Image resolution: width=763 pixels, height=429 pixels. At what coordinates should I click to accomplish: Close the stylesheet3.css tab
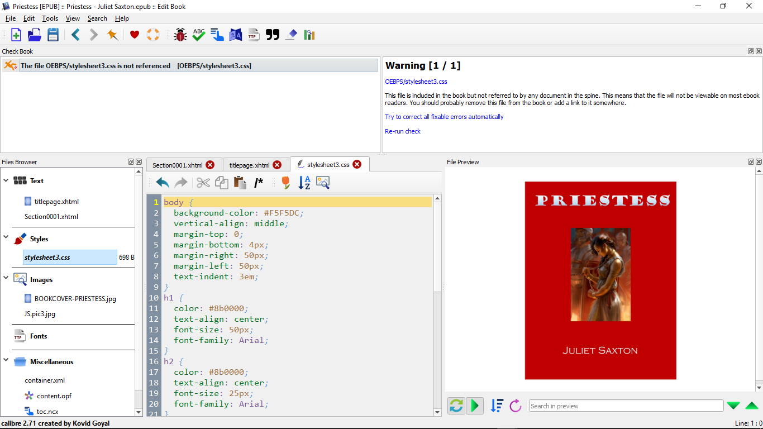pyautogui.click(x=357, y=164)
